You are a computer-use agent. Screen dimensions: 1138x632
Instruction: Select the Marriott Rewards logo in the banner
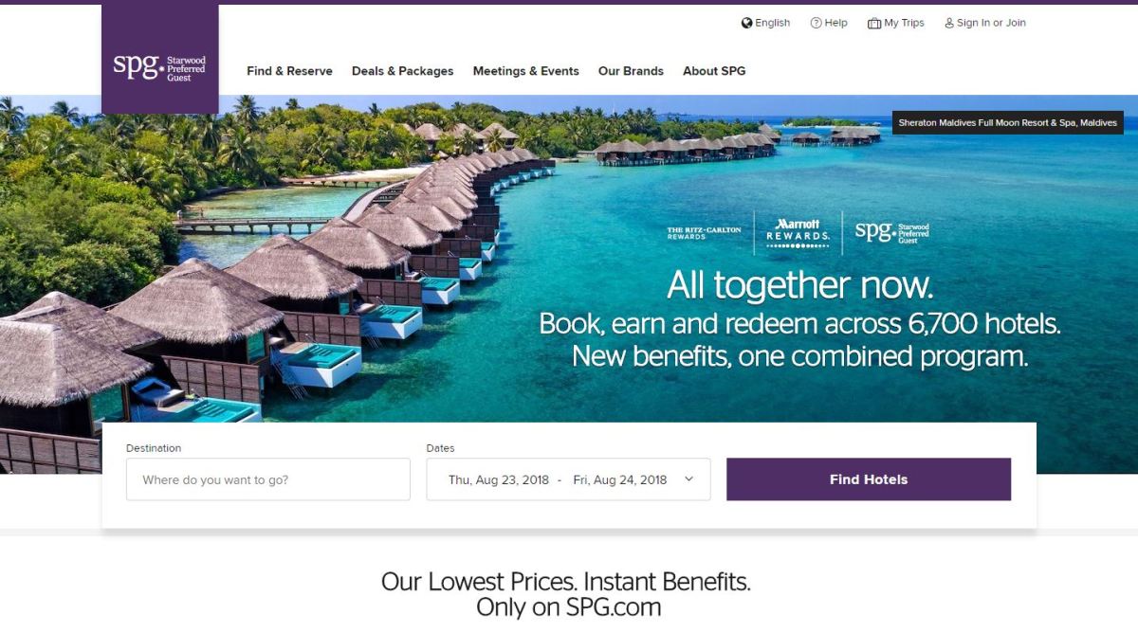pyautogui.click(x=797, y=232)
